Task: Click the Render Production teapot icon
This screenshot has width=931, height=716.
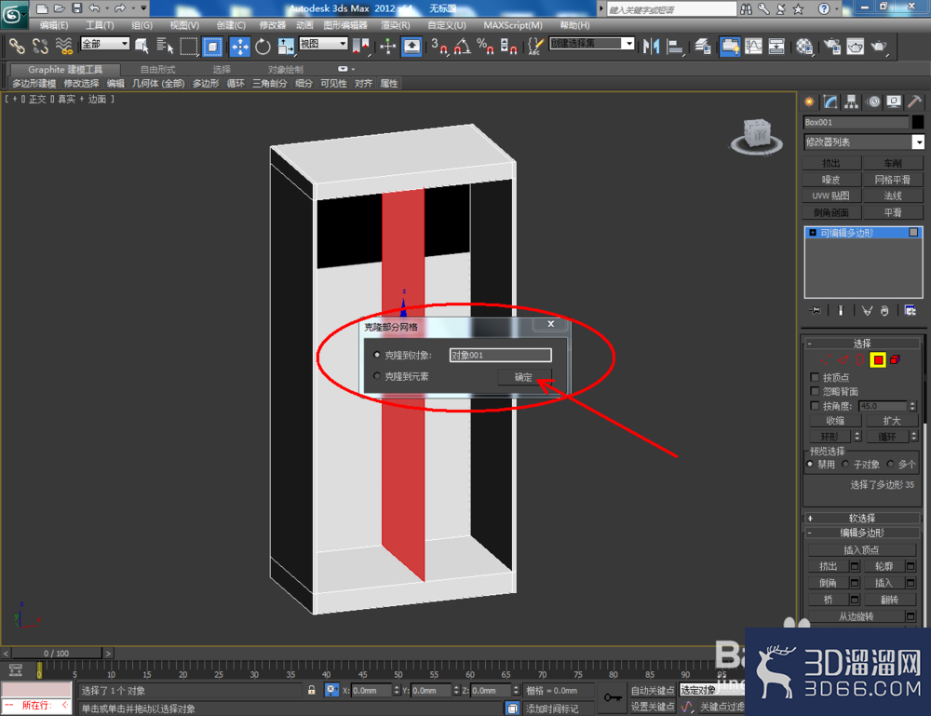Action: (879, 47)
